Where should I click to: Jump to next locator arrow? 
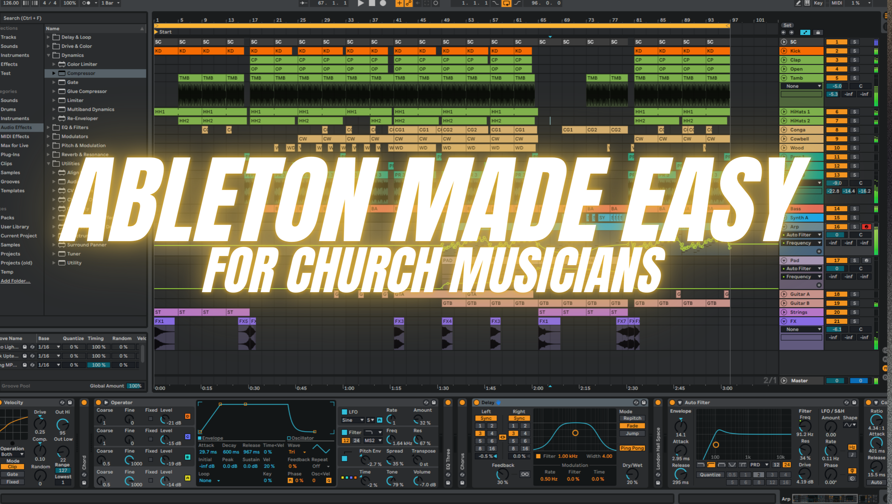coord(792,32)
